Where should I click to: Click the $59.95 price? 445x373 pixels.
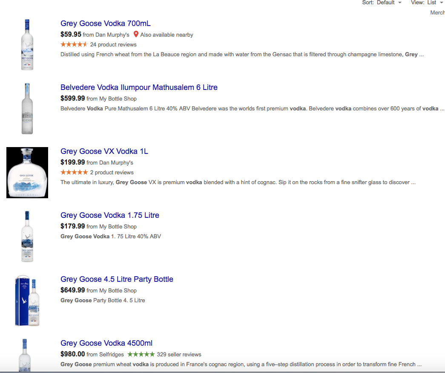click(x=71, y=35)
